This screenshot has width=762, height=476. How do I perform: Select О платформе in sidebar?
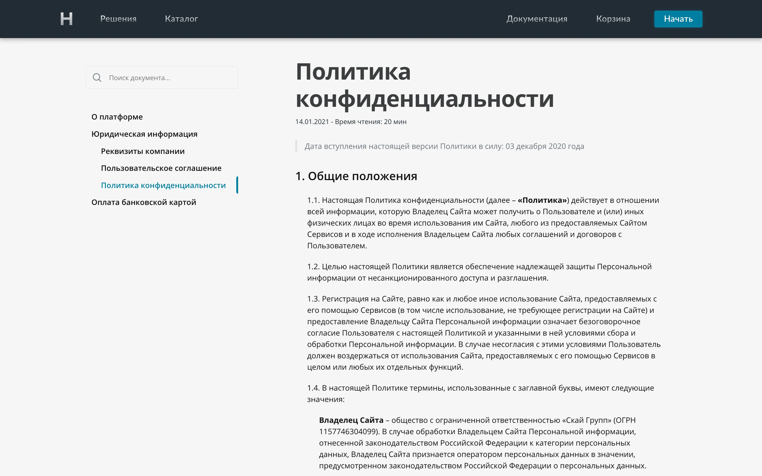coord(117,117)
